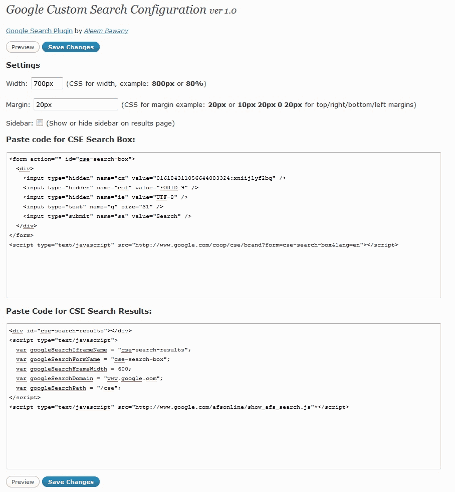Focus the Margin input field
Screen dimensions: 455x492
point(76,104)
